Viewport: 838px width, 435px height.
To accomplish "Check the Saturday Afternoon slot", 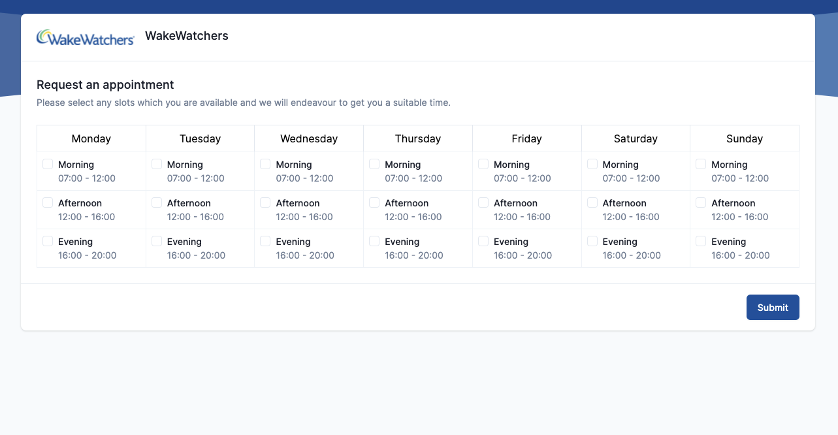I will pyautogui.click(x=592, y=202).
